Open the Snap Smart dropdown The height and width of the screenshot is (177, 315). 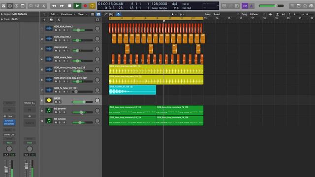click(x=226, y=14)
